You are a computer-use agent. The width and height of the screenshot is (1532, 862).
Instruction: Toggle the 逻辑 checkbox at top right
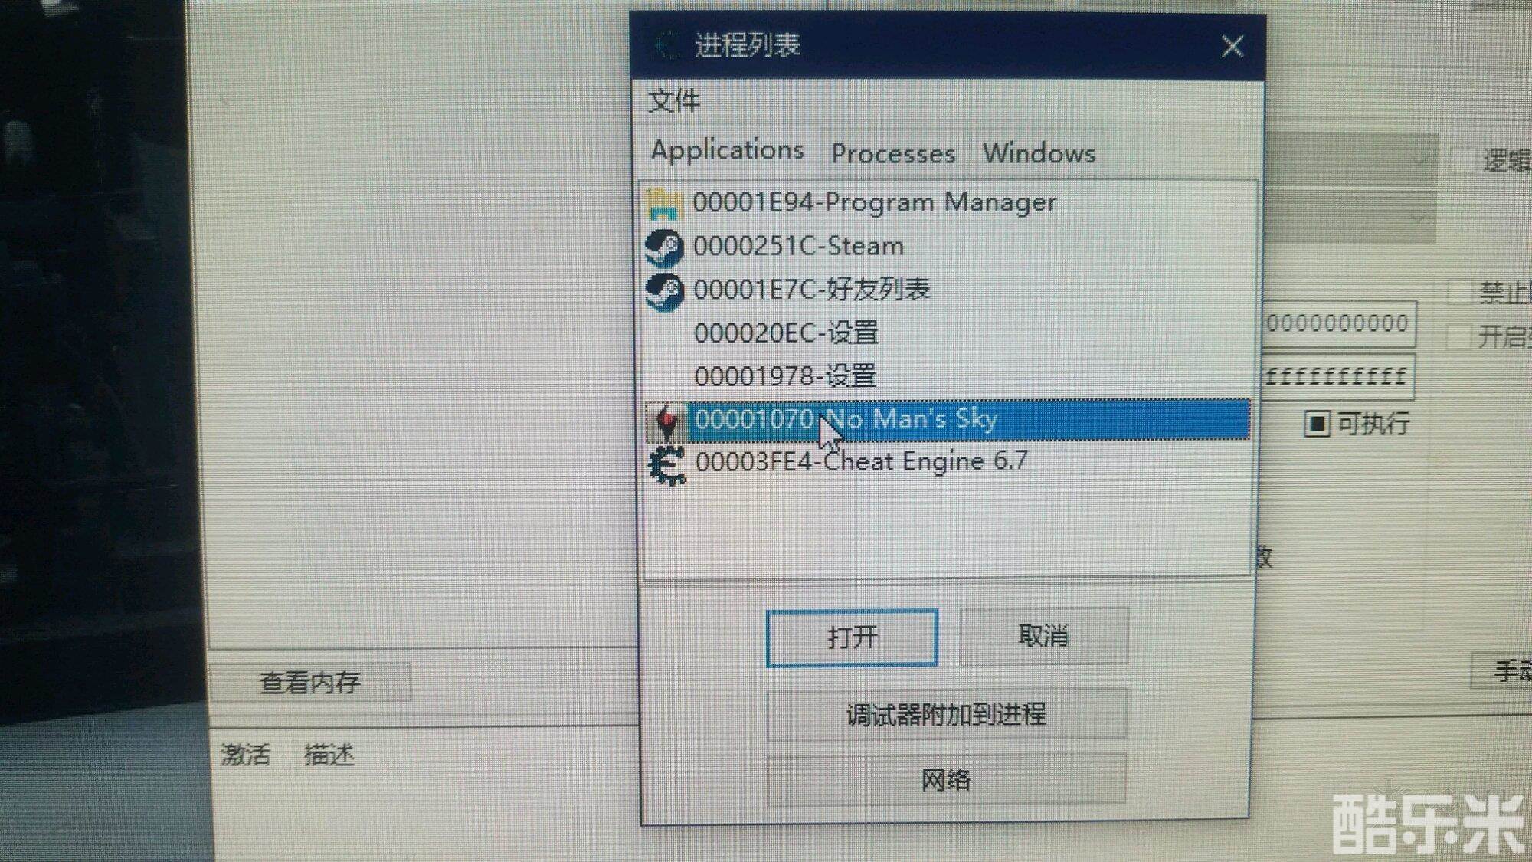pos(1463,160)
